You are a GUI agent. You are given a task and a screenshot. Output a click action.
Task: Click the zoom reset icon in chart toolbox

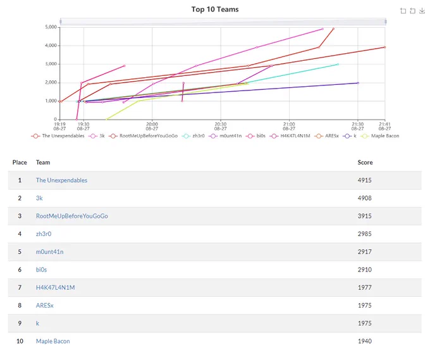tap(412, 11)
